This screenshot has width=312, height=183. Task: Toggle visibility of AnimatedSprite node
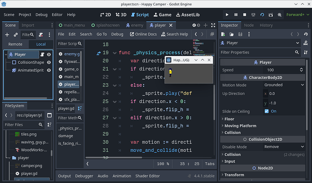(x=49, y=70)
